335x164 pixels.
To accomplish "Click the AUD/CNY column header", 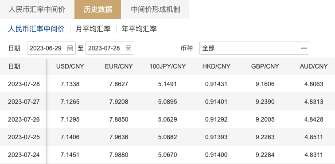I will 314,66.
